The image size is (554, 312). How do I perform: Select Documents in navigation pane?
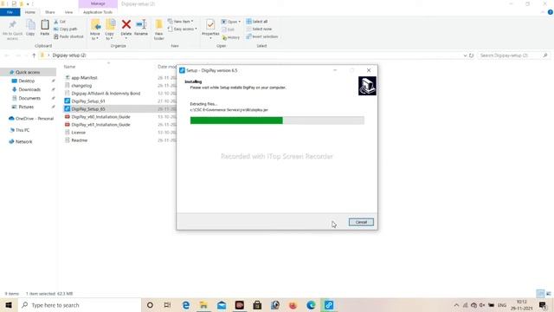(29, 98)
